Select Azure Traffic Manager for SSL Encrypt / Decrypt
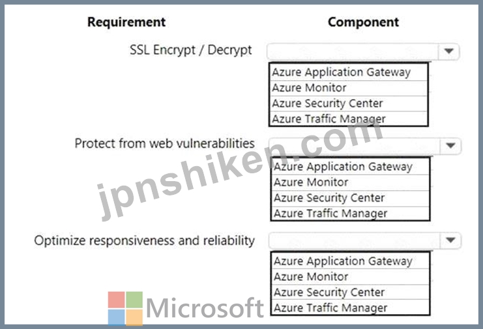 pyautogui.click(x=348, y=119)
